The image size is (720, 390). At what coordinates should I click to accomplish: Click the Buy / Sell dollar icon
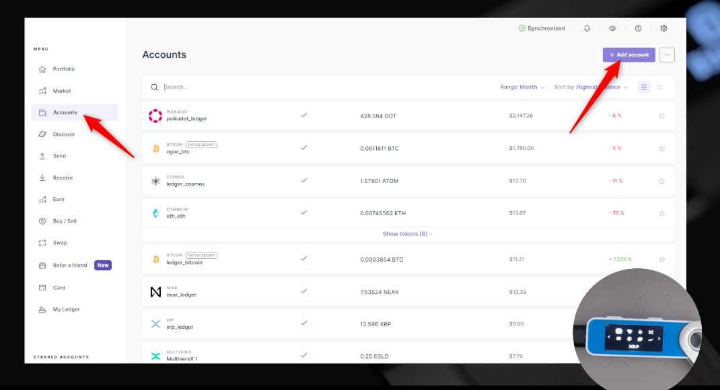42,221
